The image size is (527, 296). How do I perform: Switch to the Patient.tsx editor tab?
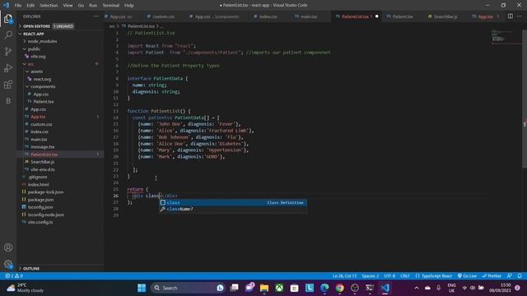click(x=403, y=16)
